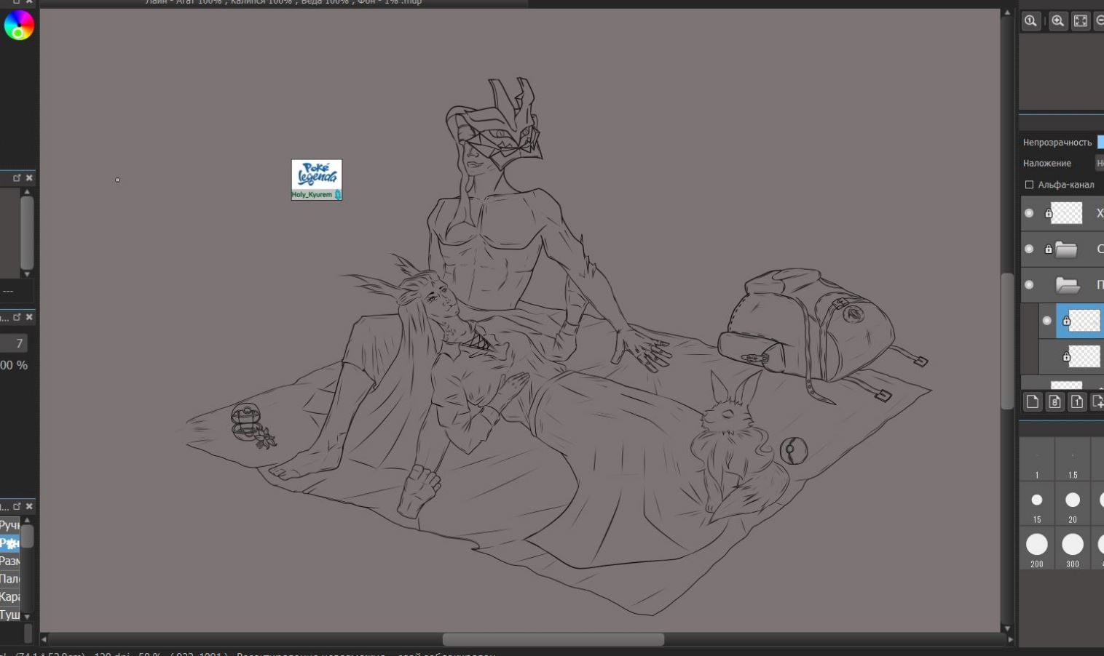
Task: Select the hidden layer thumbnail below the highlighted one
Action: (x=1084, y=356)
